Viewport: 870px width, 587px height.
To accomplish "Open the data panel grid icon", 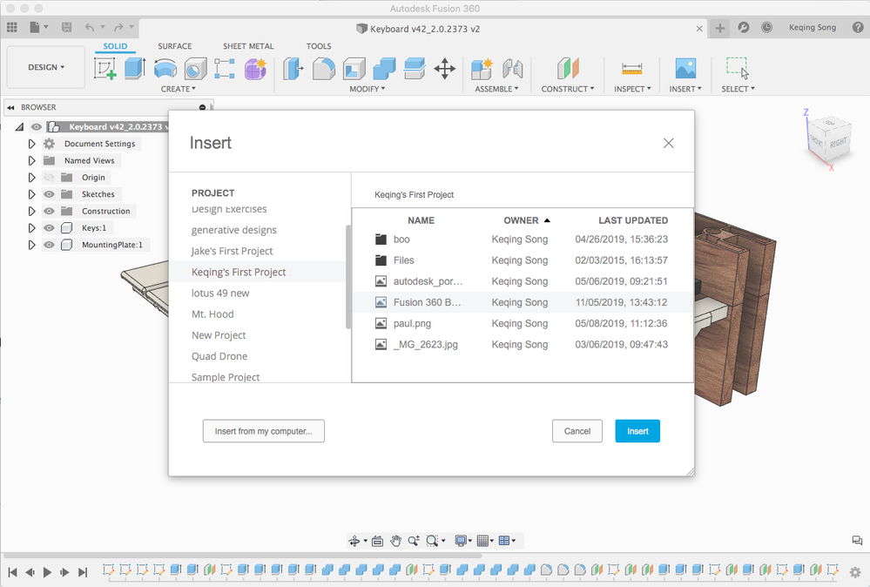I will (x=12, y=27).
